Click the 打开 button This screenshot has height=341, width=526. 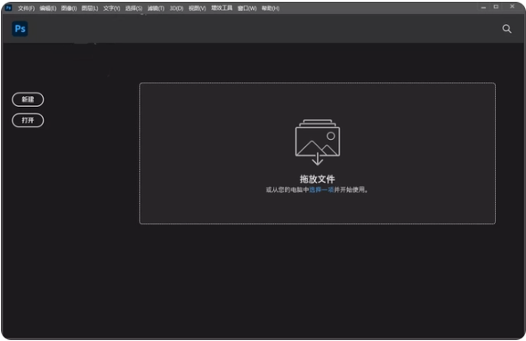coord(28,120)
